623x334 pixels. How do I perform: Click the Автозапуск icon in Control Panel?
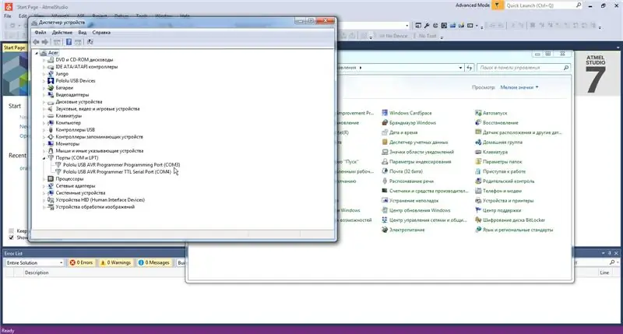pyautogui.click(x=478, y=113)
